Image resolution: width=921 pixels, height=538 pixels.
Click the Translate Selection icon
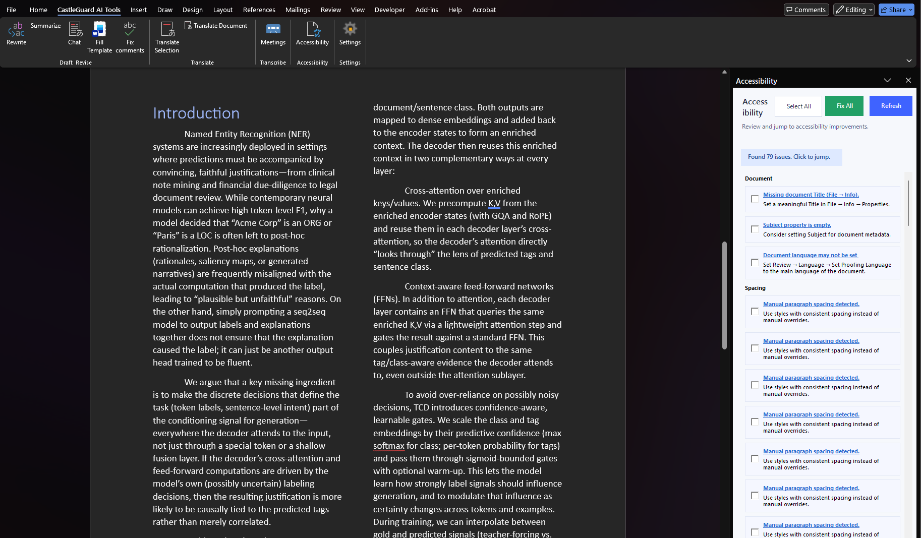(x=167, y=30)
